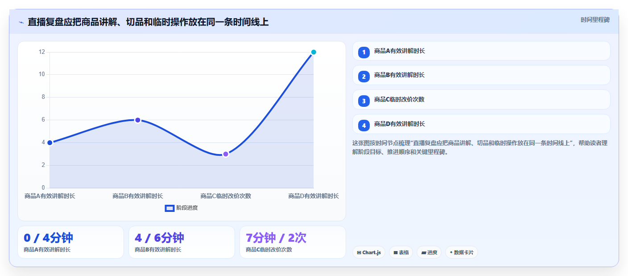Image resolution: width=628 pixels, height=276 pixels.
Task: Click the icon in the 进度 tag
Action: pyautogui.click(x=423, y=252)
